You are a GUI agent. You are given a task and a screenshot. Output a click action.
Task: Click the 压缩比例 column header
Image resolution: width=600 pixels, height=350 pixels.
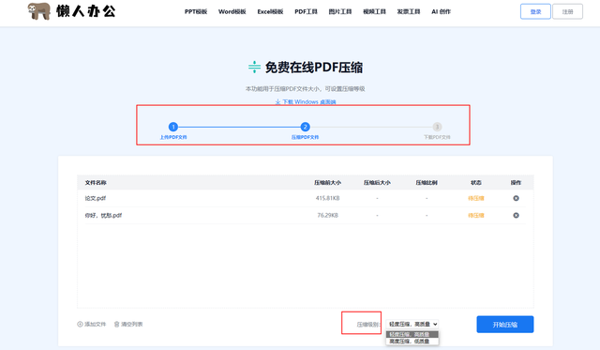coord(427,182)
